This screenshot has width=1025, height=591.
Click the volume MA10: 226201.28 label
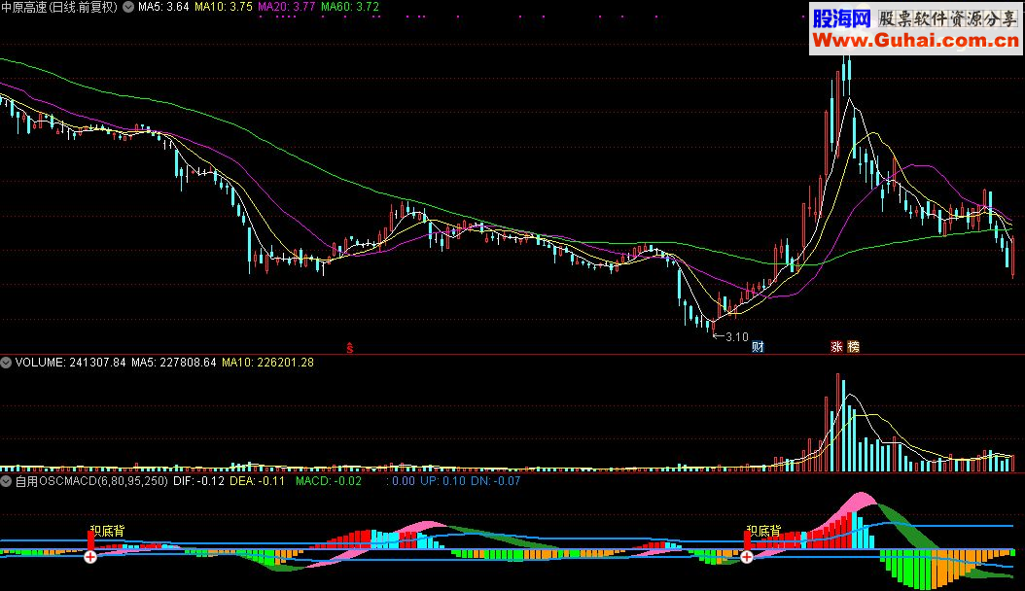coord(268,363)
